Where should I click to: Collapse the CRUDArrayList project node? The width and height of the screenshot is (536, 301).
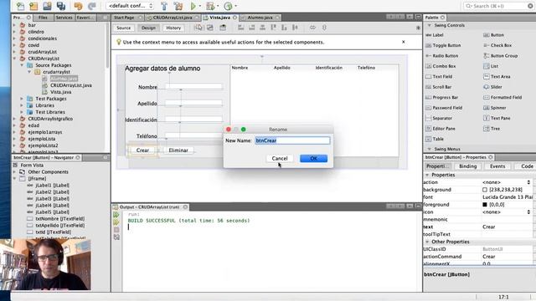point(14,59)
